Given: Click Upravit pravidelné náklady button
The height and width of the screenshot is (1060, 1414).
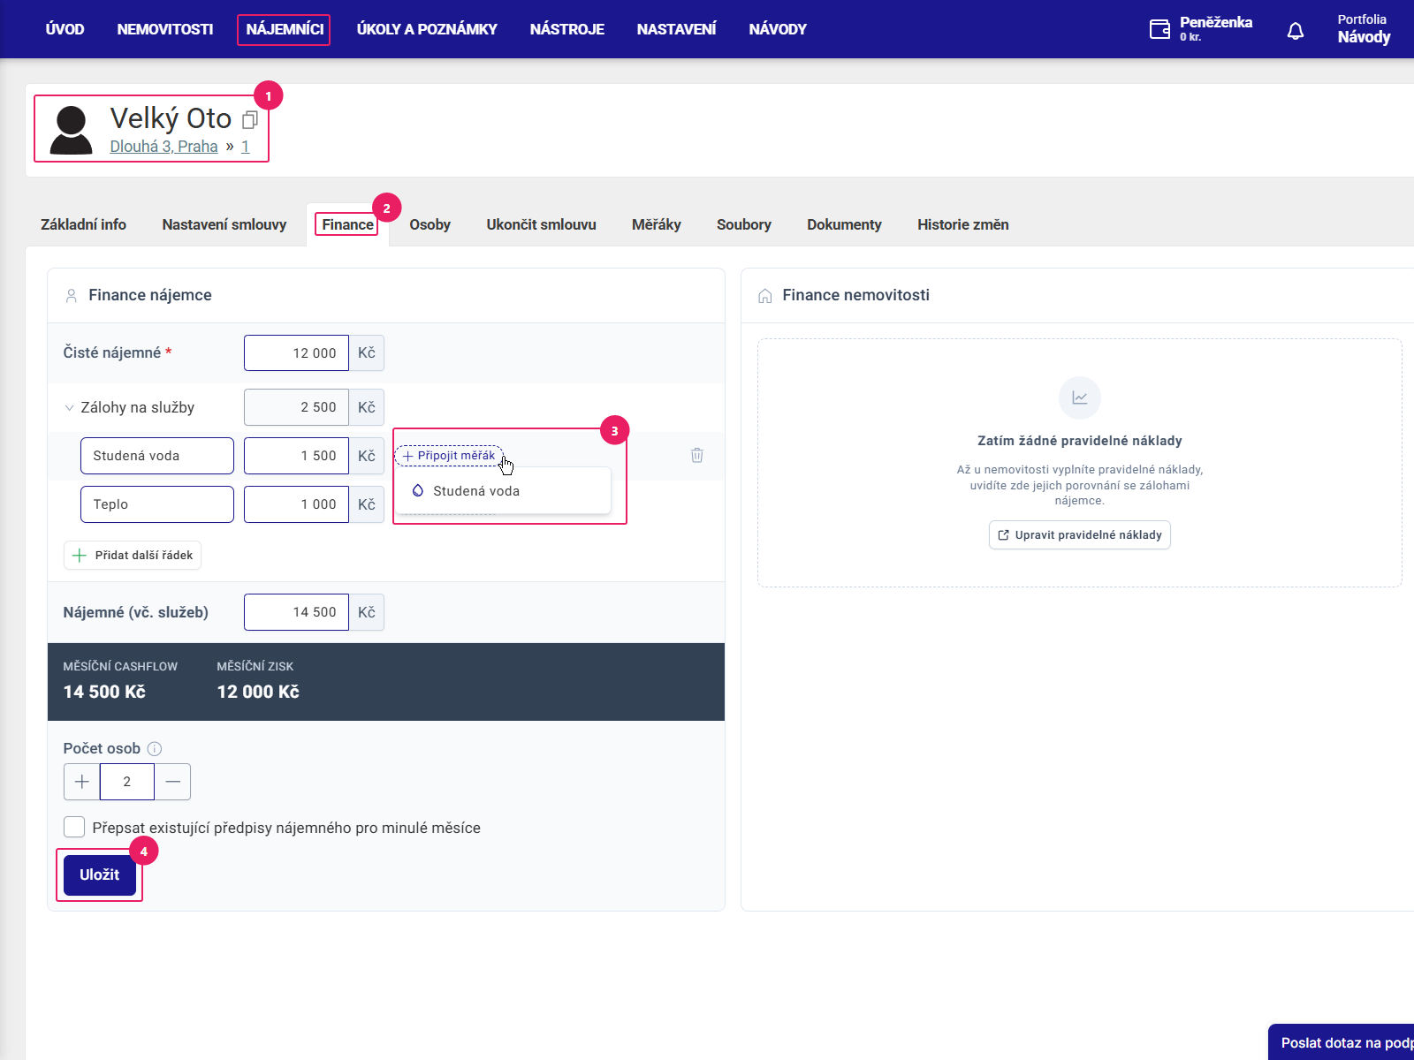Looking at the screenshot, I should pyautogui.click(x=1080, y=535).
